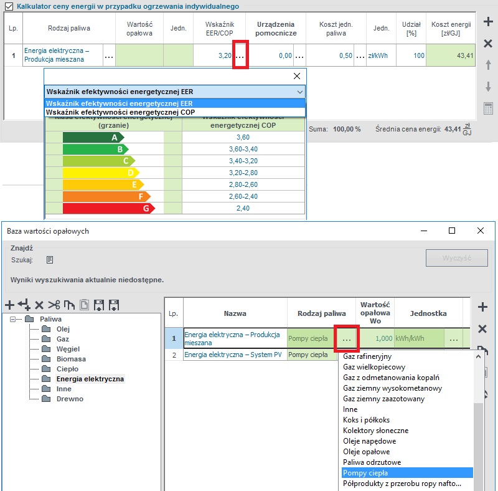This screenshot has width=498, height=491.
Task: Open the Gaz folder in the tree
Action: coord(55,339)
